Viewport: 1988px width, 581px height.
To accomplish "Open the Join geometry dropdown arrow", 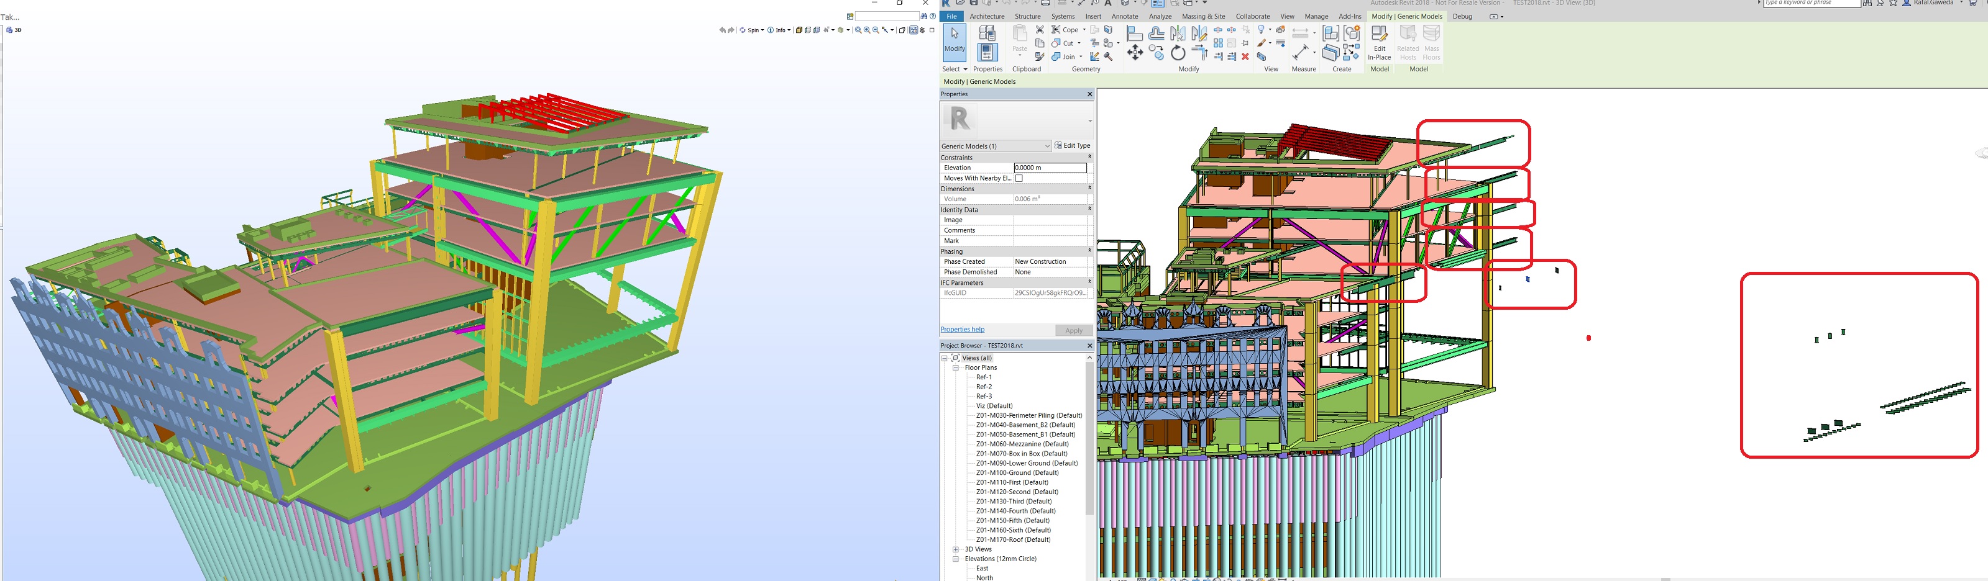I will coord(1081,57).
